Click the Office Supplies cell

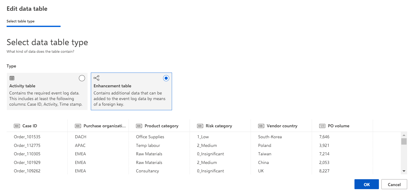pos(150,137)
